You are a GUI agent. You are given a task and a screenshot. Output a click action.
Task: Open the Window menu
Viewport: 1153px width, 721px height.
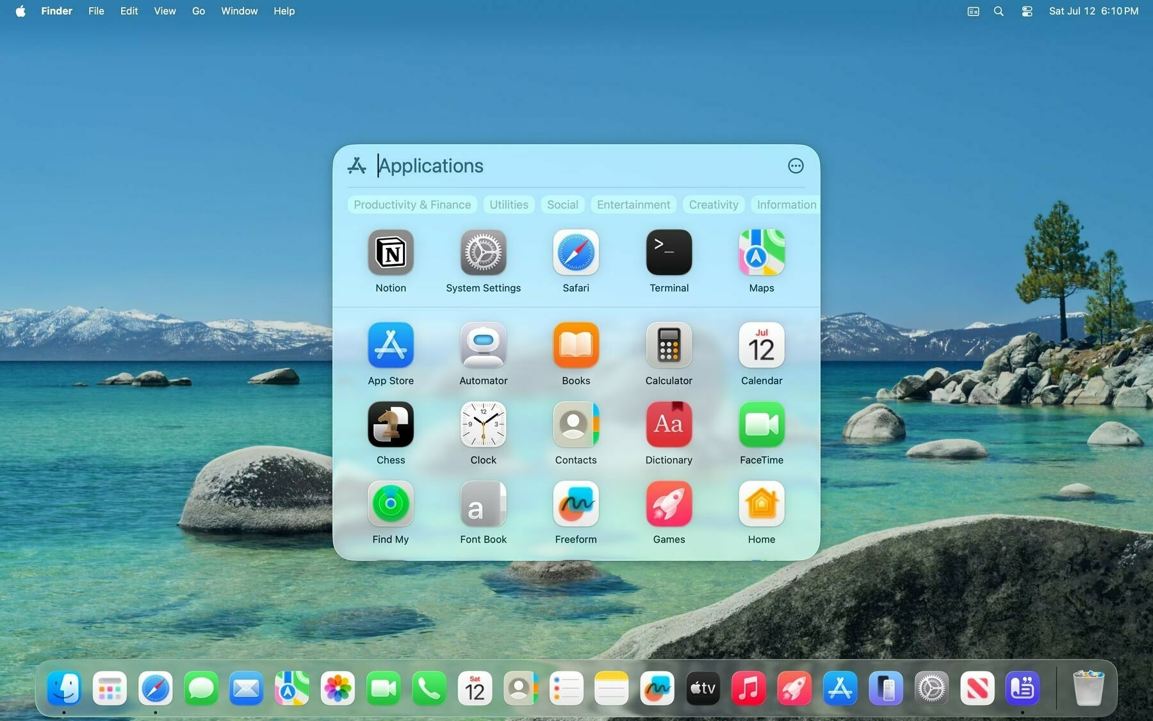(x=240, y=11)
